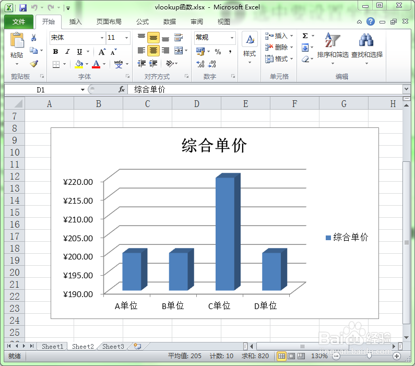Click the Paste clipboard icon
415x366 pixels.
[x=17, y=40]
